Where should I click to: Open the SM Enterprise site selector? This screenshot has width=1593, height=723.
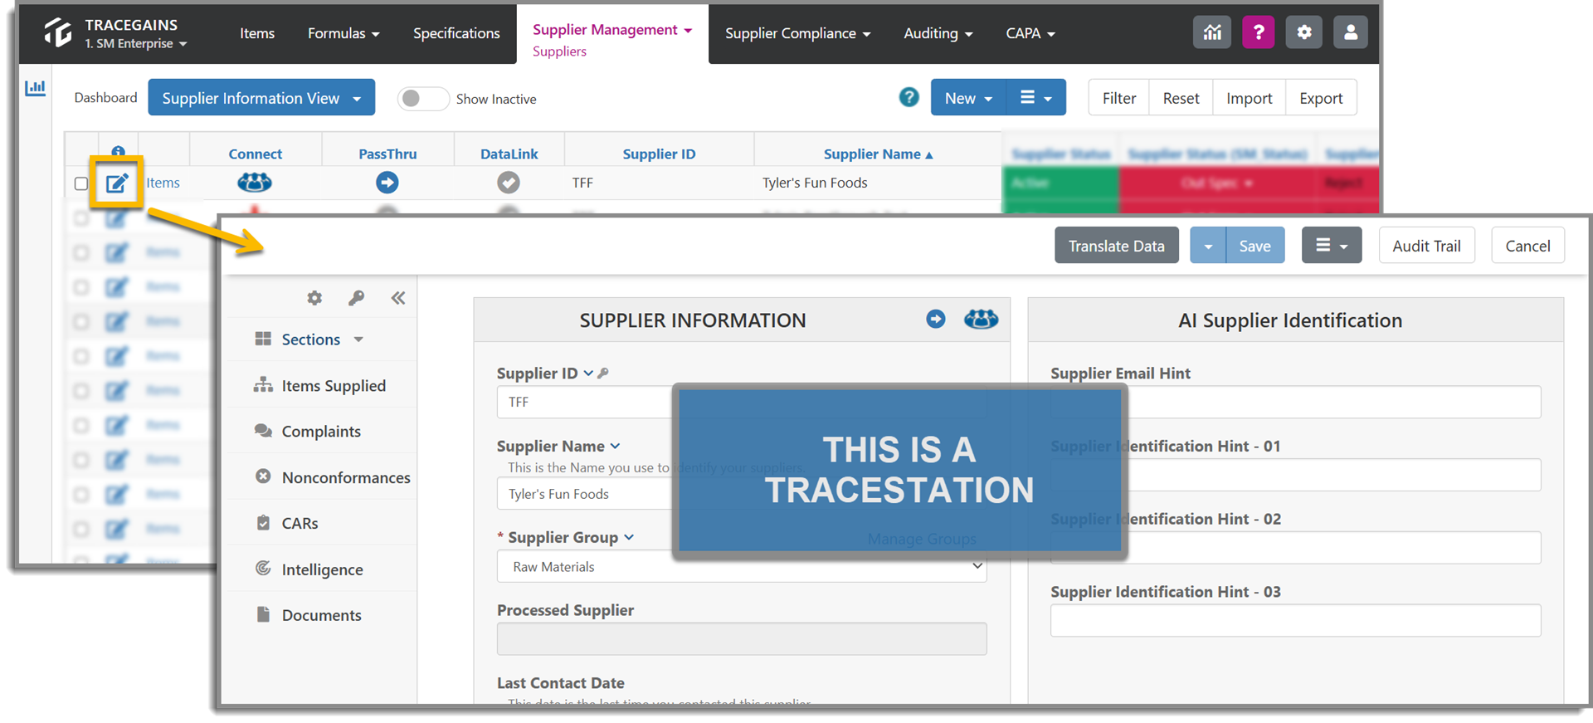(x=136, y=43)
